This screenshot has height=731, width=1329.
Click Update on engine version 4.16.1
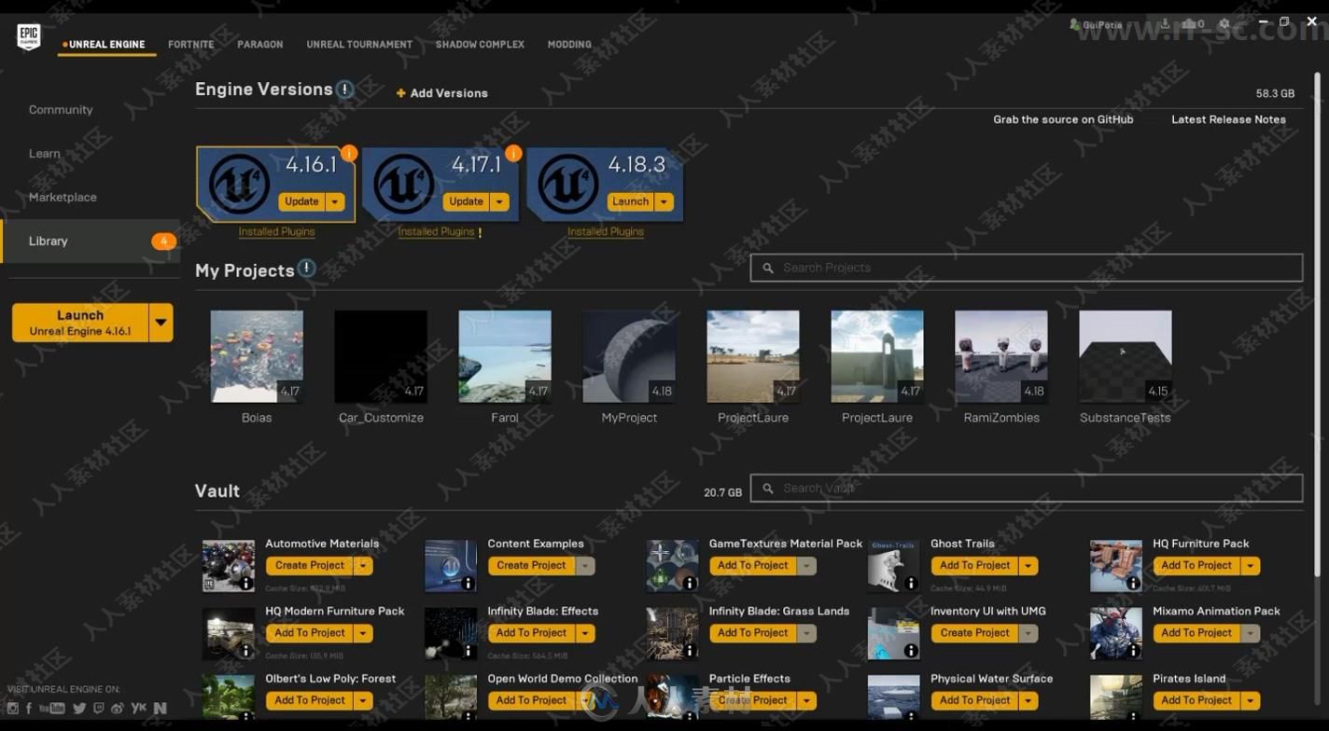[x=301, y=201]
